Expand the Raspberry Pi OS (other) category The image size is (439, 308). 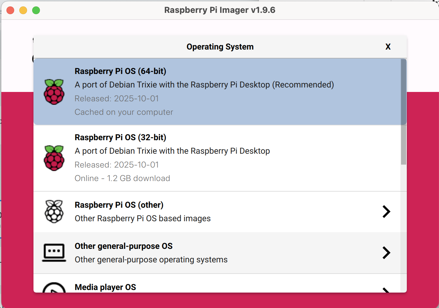(x=386, y=212)
